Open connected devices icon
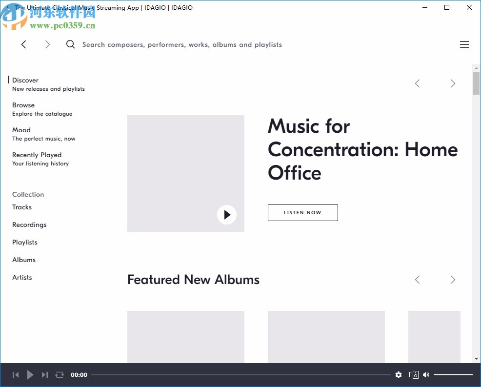 [x=414, y=375]
